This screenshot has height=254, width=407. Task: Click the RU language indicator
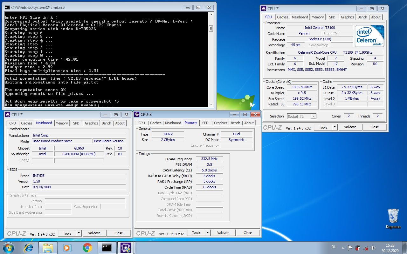pyautogui.click(x=334, y=247)
